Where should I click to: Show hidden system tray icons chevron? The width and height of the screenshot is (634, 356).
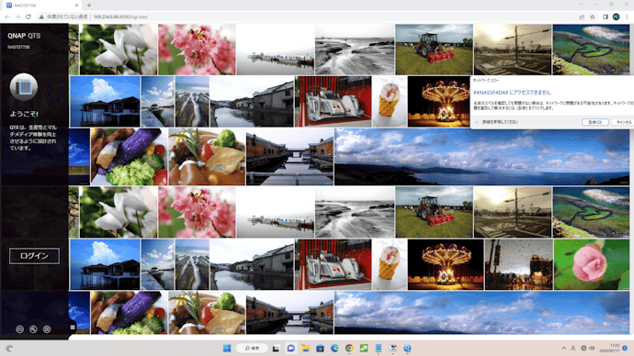coord(563,348)
